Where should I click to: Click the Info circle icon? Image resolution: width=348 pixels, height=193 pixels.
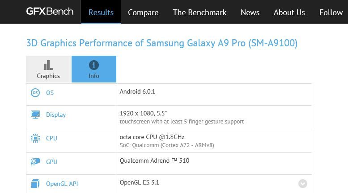94,65
